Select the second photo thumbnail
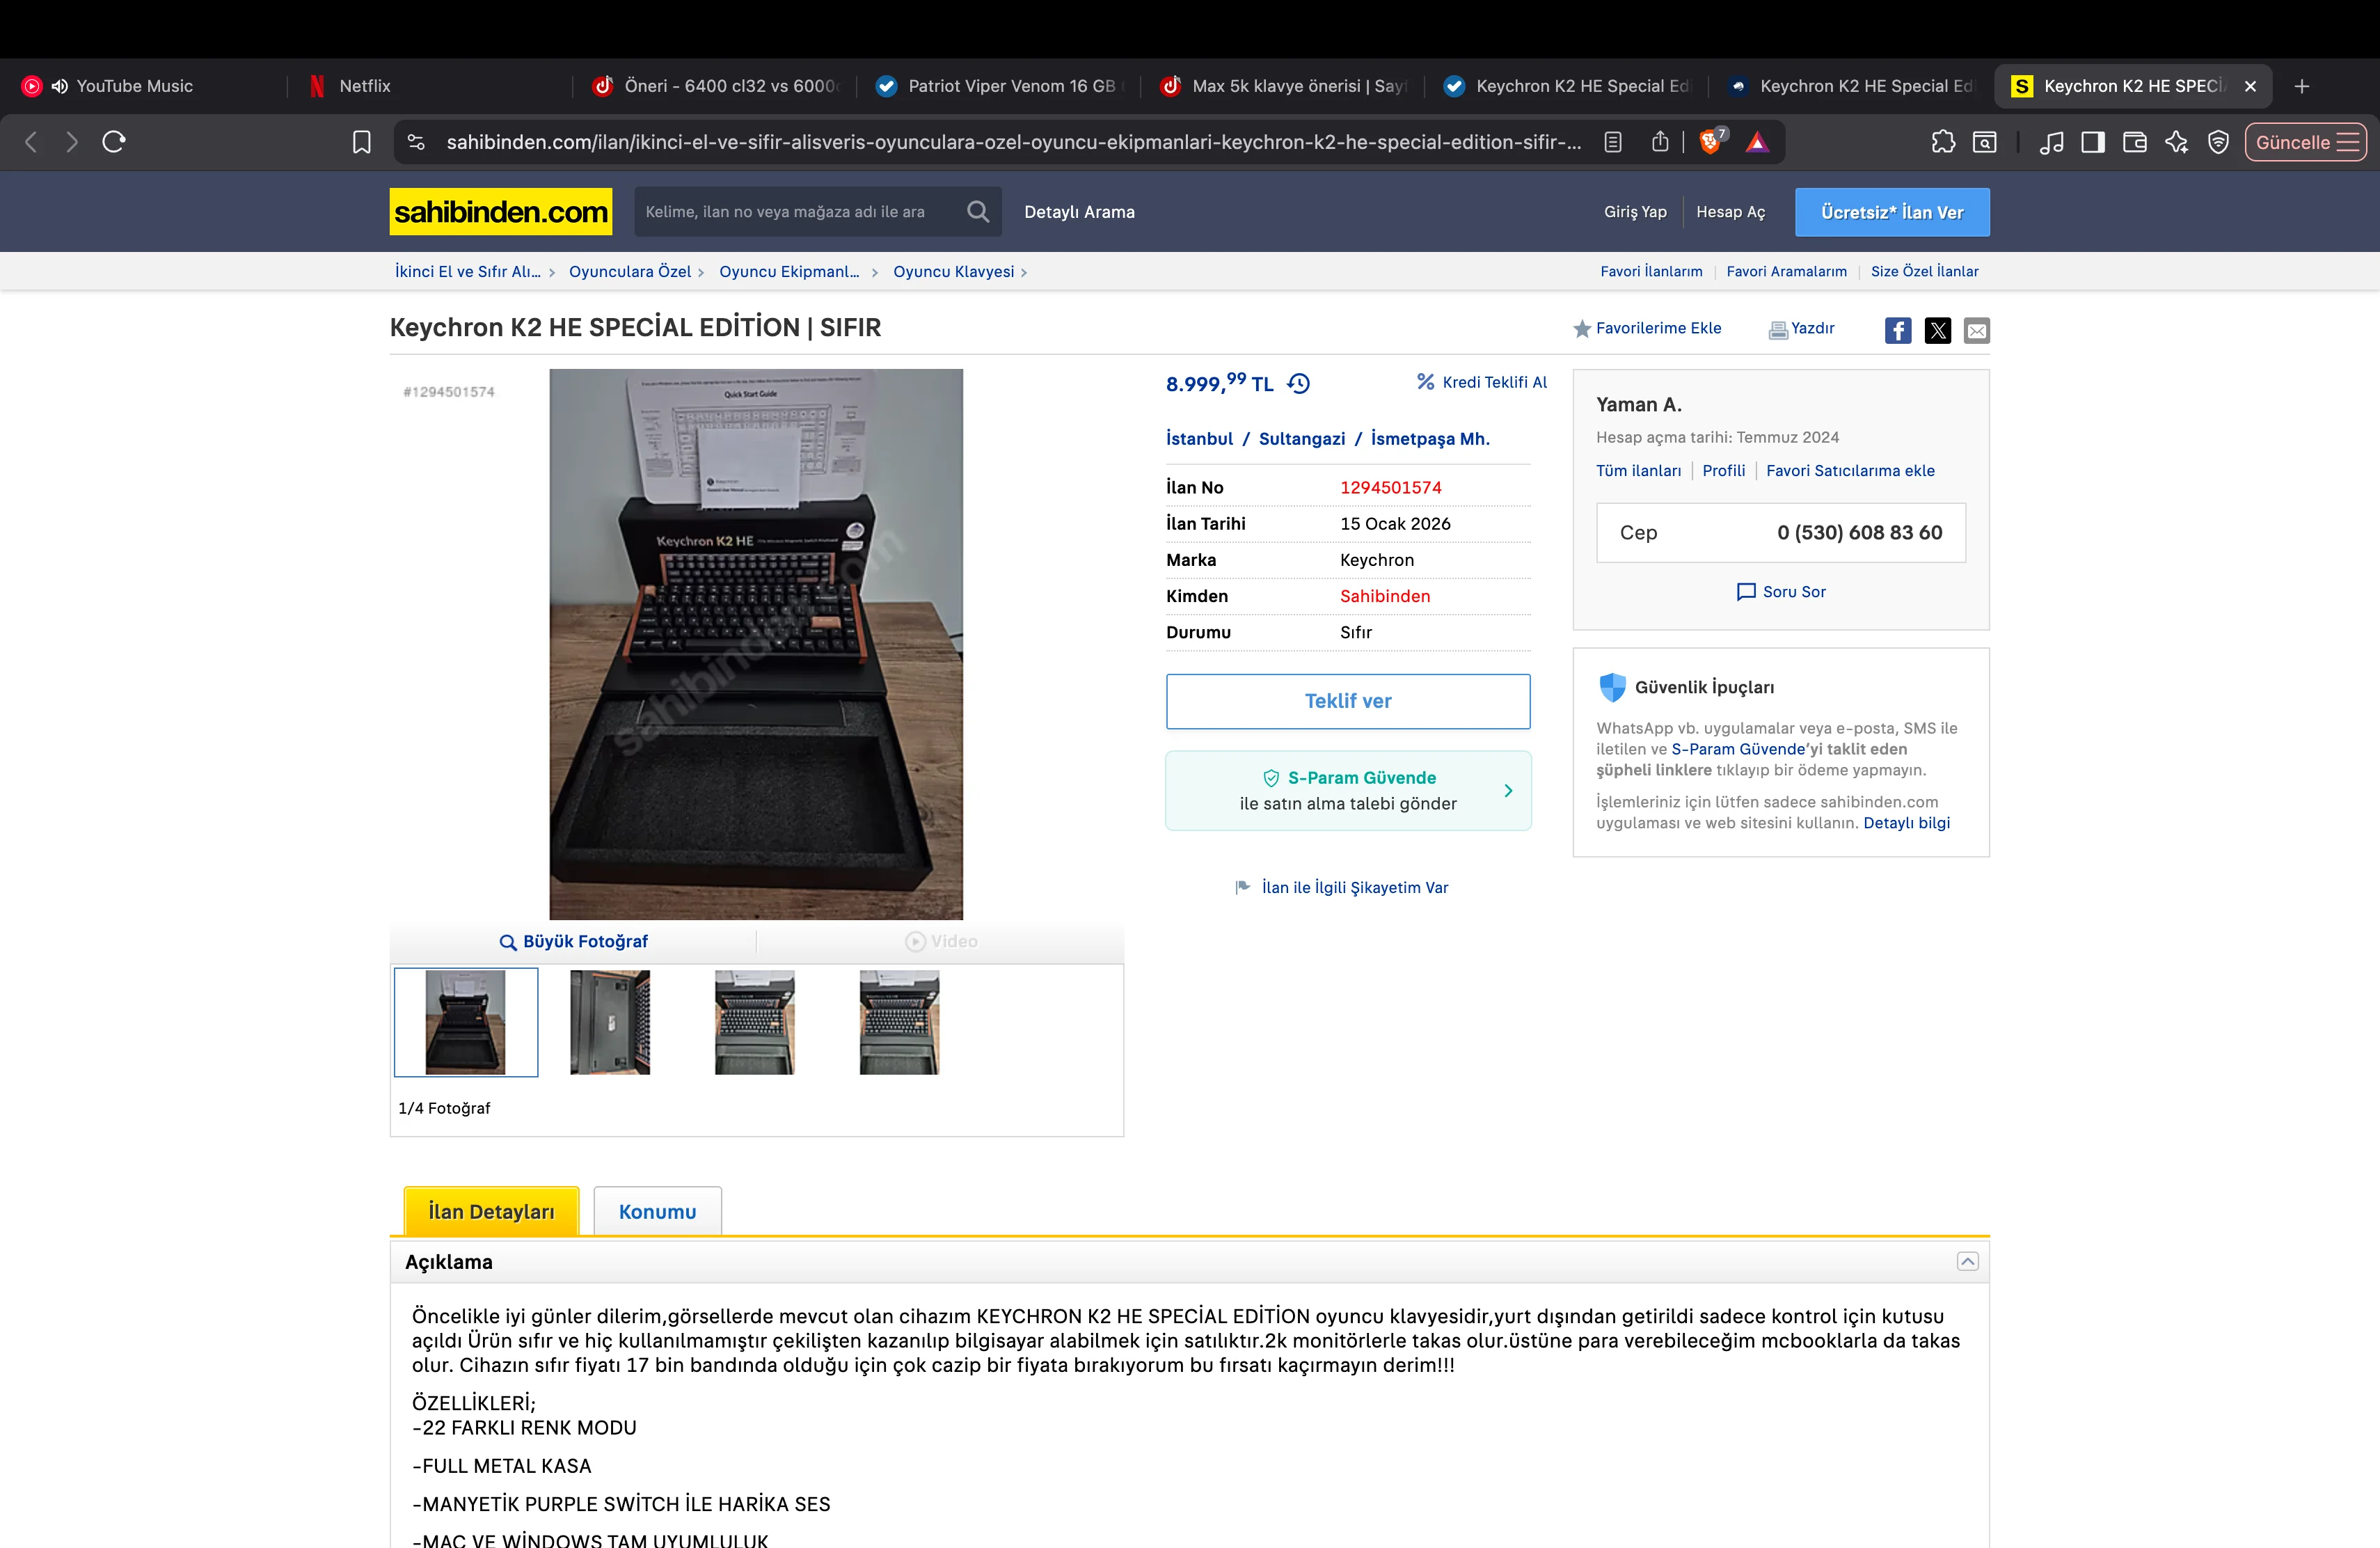Screen dimensions: 2380x1548 (610, 1022)
